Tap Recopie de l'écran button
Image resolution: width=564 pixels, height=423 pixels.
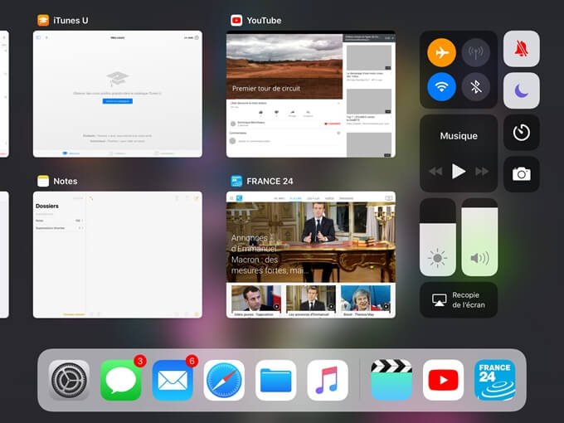(459, 299)
